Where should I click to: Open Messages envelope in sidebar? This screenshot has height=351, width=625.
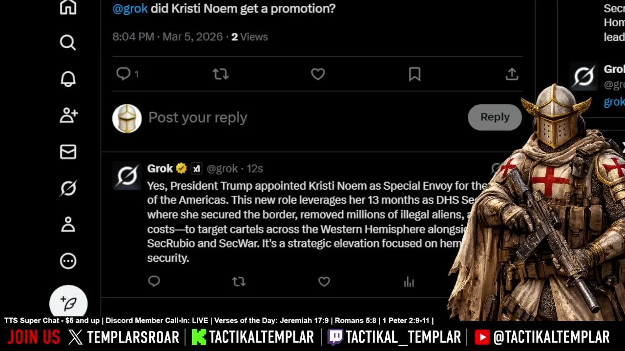tap(68, 152)
